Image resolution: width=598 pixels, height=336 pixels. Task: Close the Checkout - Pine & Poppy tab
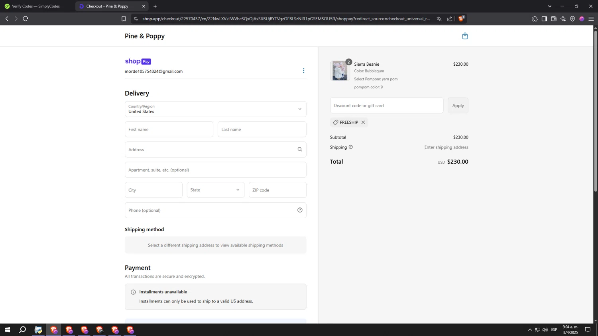(x=144, y=6)
